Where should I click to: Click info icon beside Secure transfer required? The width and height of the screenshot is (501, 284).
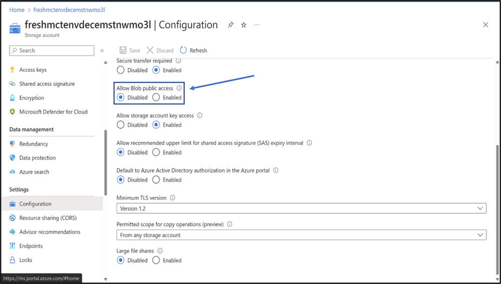(179, 60)
